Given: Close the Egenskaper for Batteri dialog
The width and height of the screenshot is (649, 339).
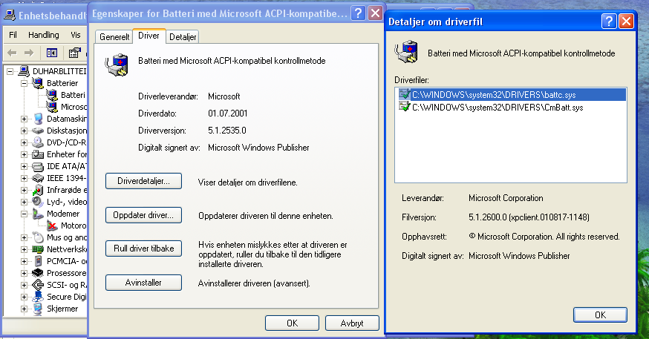Looking at the screenshot, I should (375, 13).
